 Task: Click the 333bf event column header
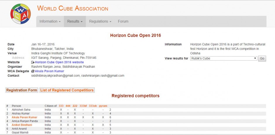83,106
